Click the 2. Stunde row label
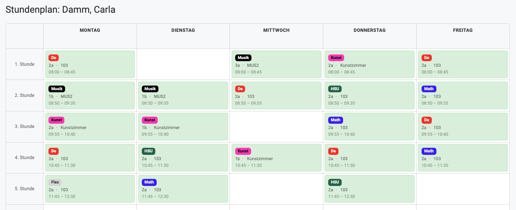This screenshot has height=210, width=516. tap(25, 95)
